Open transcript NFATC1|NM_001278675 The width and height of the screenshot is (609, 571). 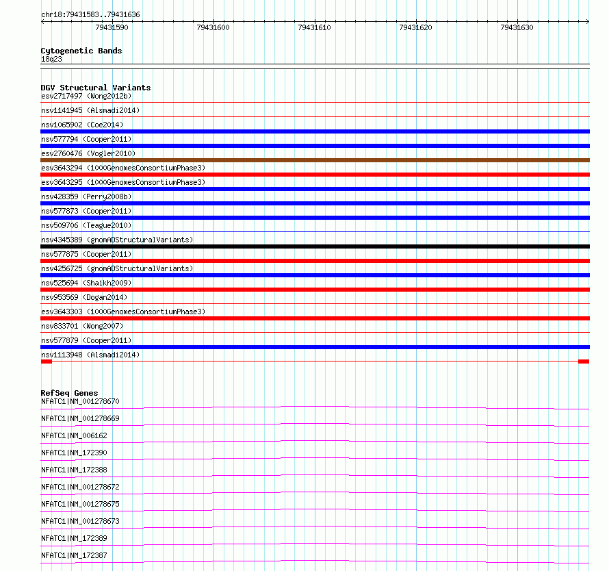[80, 504]
